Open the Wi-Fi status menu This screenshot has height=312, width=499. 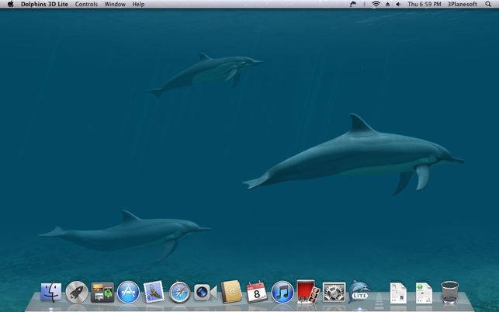[376, 4]
